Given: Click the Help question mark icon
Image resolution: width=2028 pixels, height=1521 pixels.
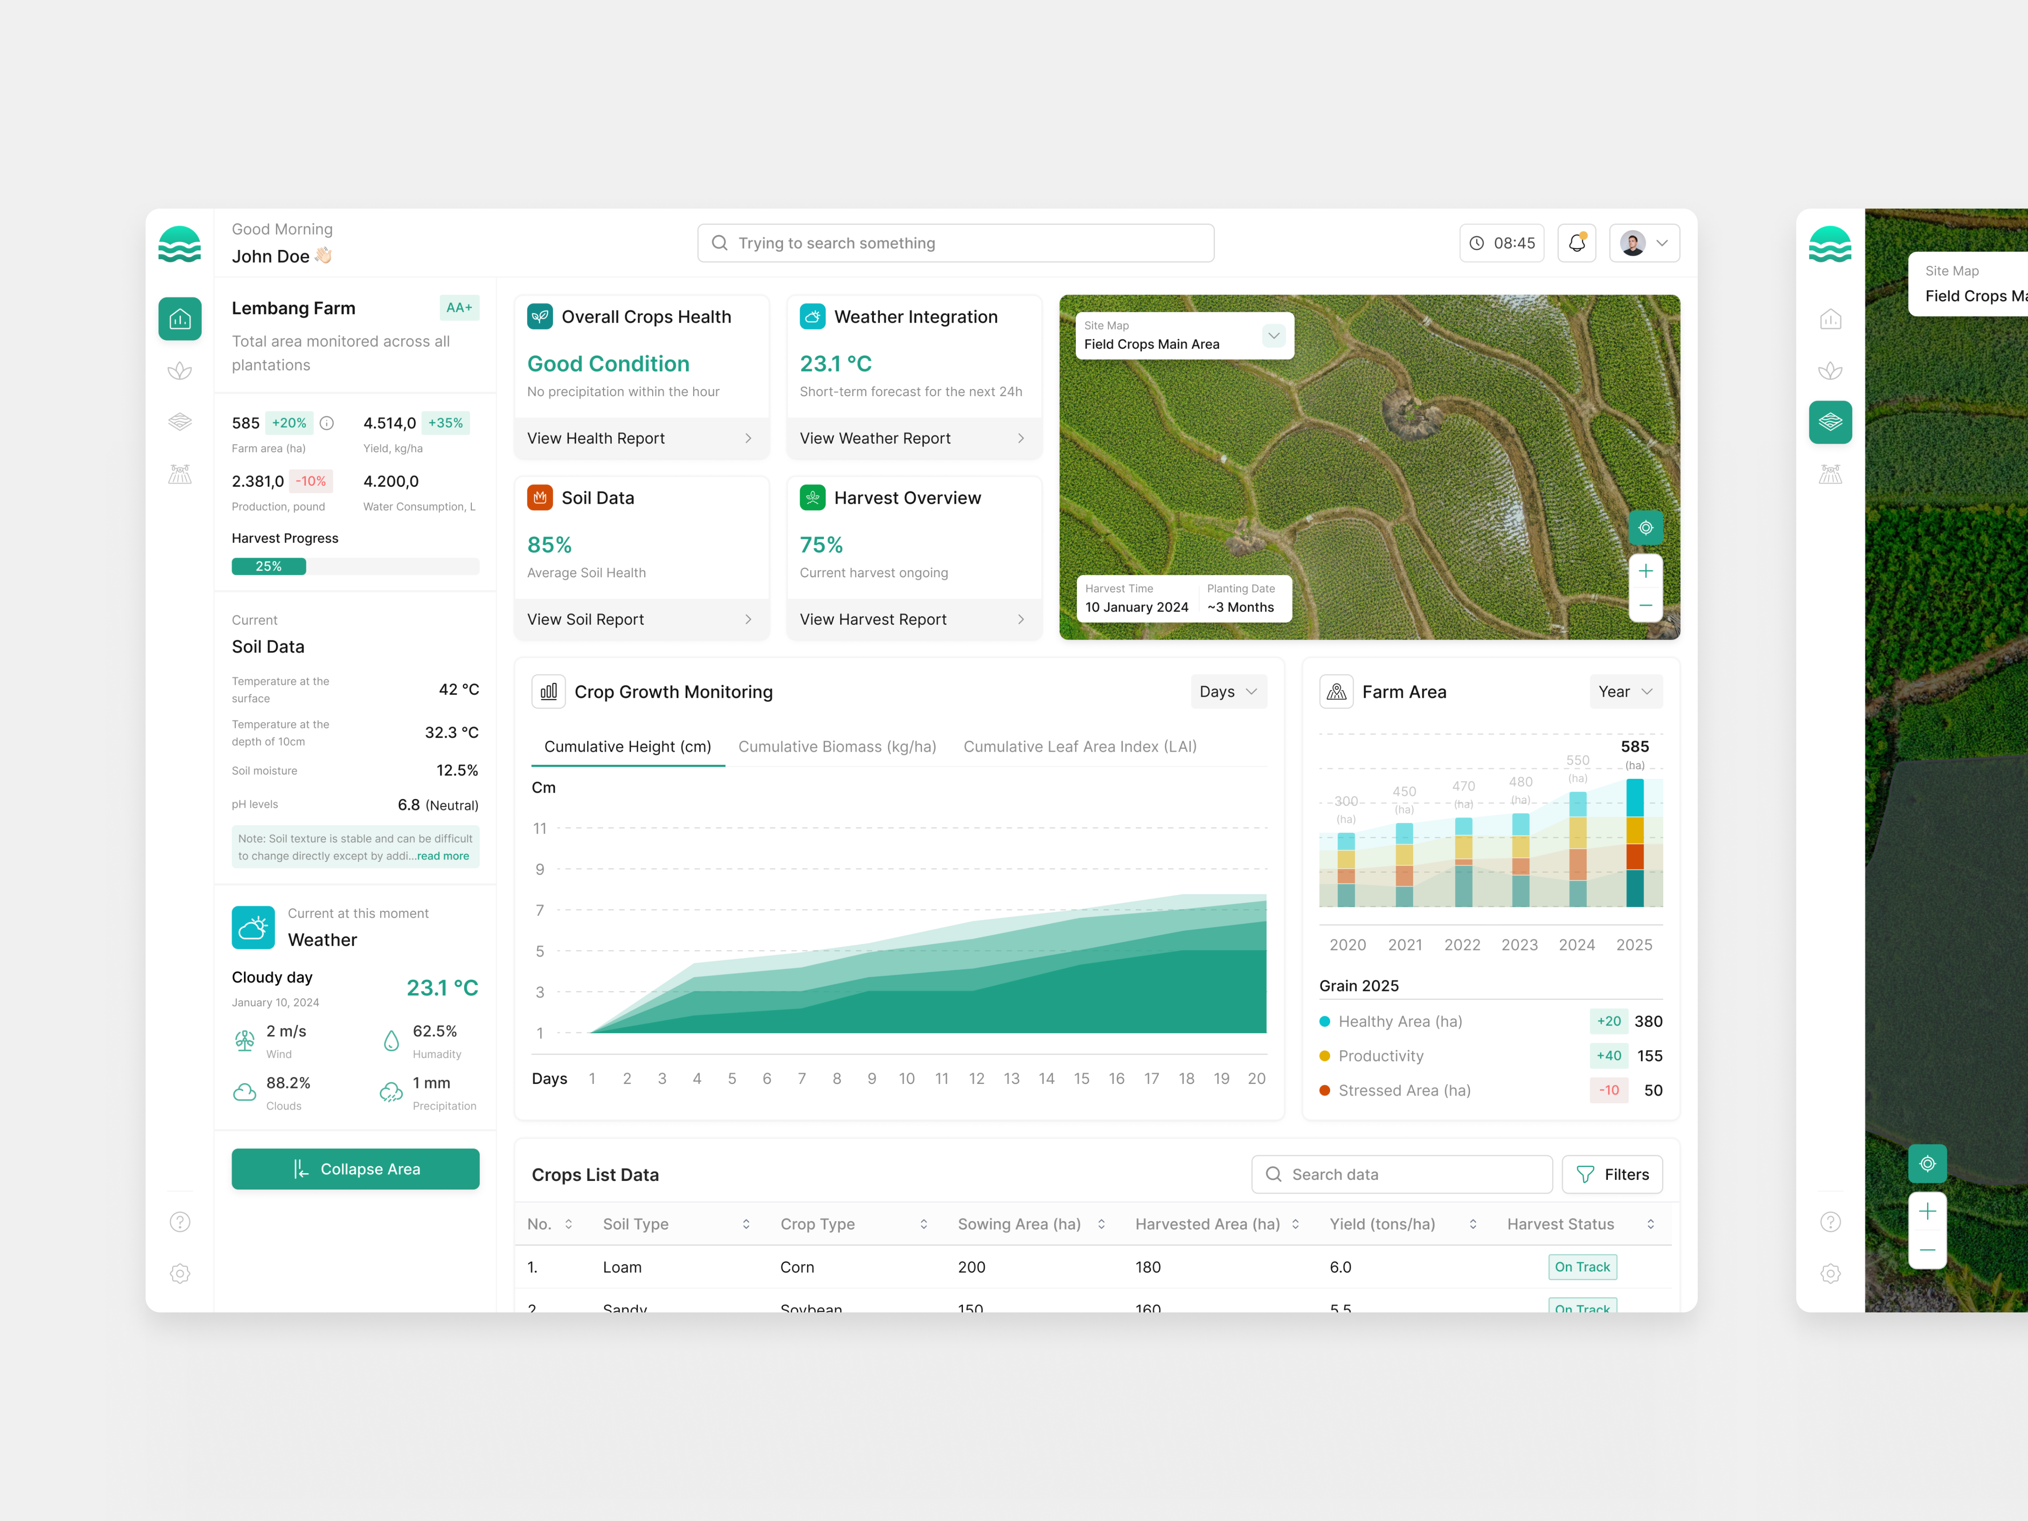Looking at the screenshot, I should click(180, 1221).
